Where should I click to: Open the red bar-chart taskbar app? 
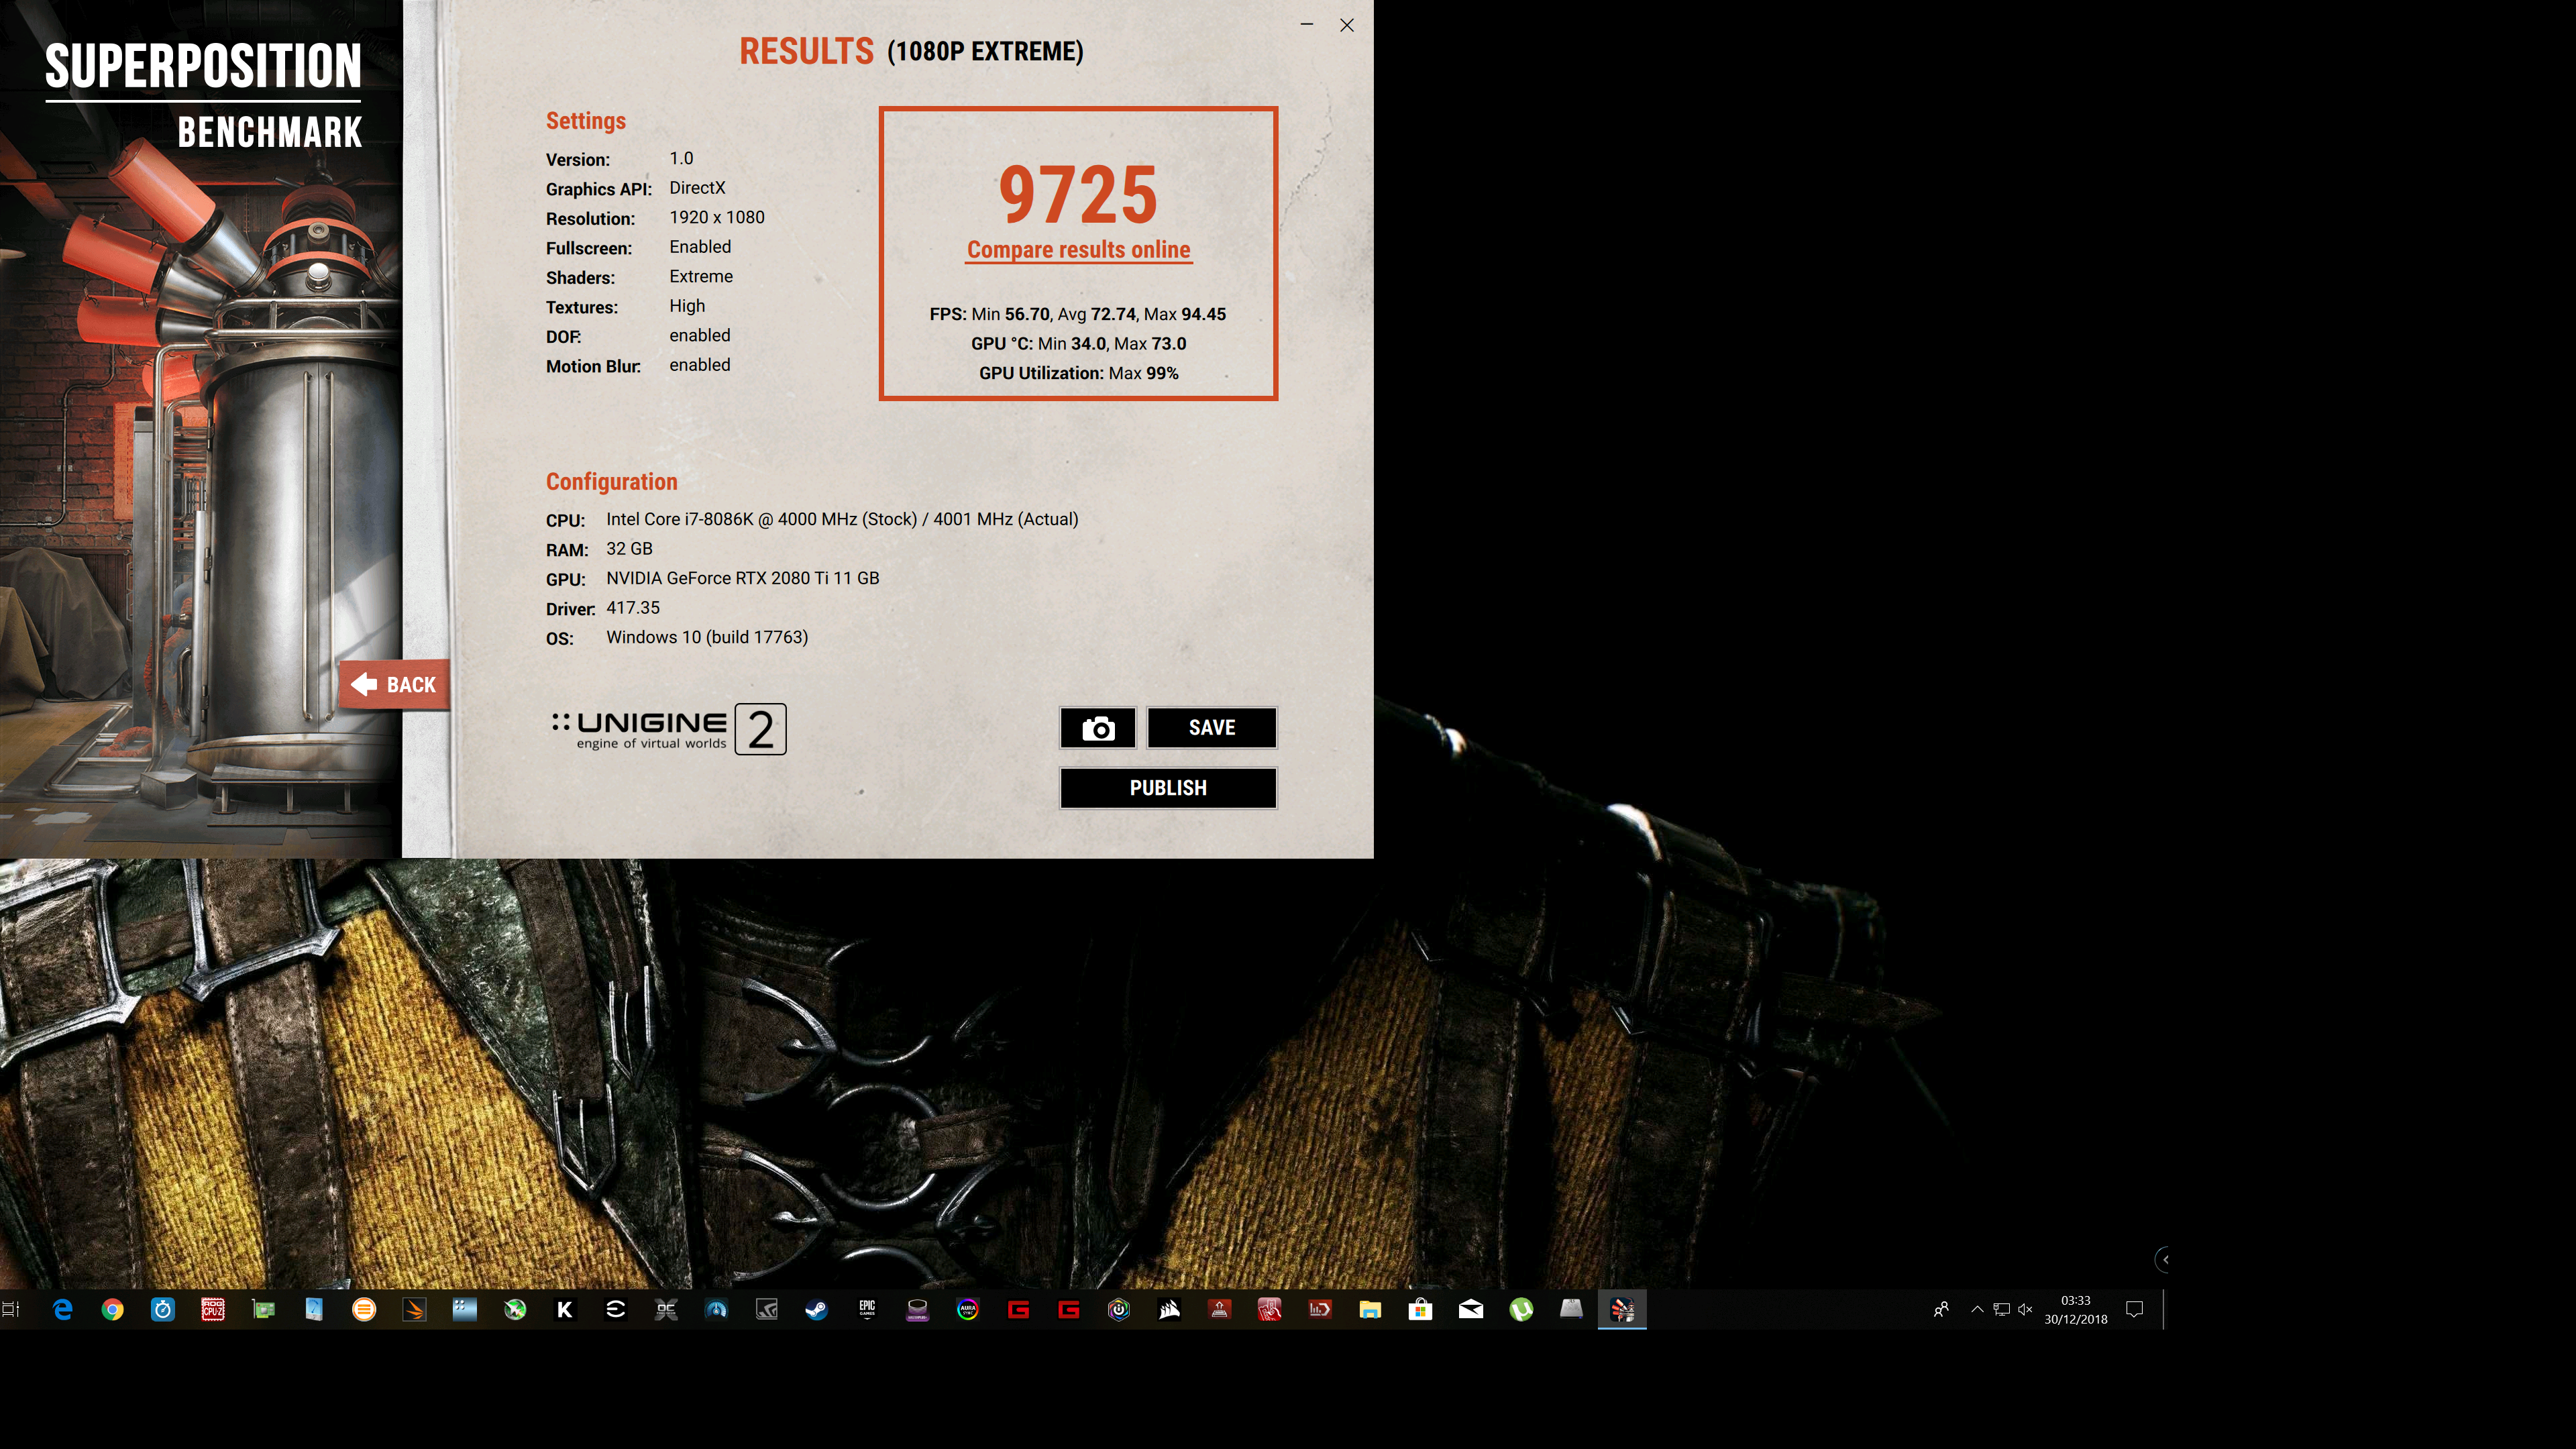point(1320,1310)
